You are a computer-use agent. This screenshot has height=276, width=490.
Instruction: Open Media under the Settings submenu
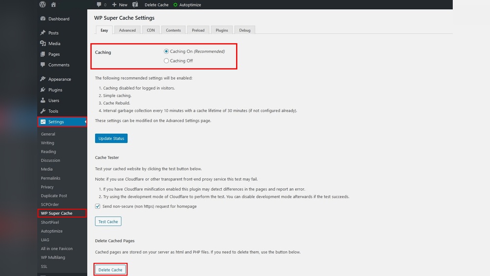47,169
